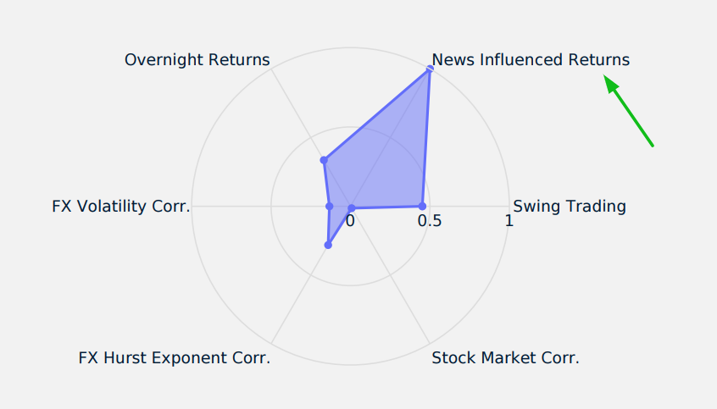Click the "News Influenced Returns" axis label
The height and width of the screenshot is (409, 717).
(x=531, y=60)
